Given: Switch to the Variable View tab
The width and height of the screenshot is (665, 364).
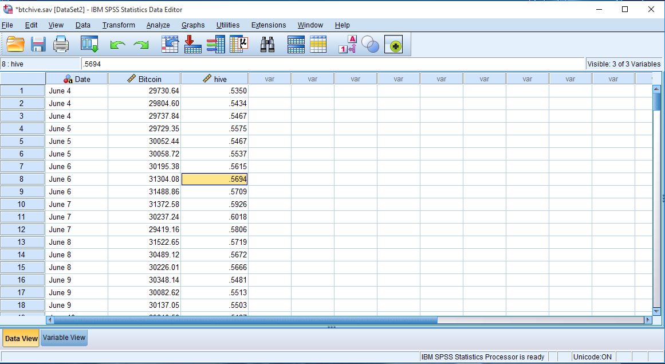Looking at the screenshot, I should tap(64, 338).
